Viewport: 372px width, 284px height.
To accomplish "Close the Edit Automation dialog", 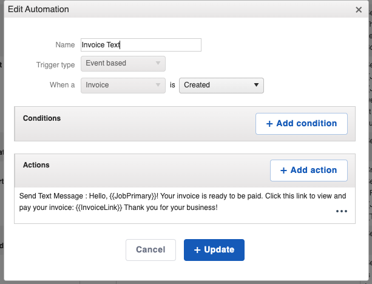I will click(359, 10).
